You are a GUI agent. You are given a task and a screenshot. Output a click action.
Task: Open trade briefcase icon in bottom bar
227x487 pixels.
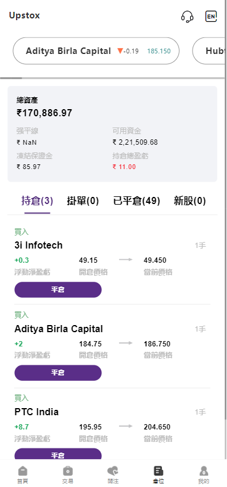[x=68, y=475]
